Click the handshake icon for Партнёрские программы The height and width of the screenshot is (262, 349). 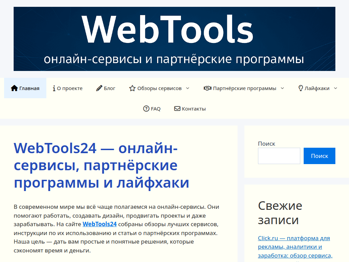pos(207,88)
